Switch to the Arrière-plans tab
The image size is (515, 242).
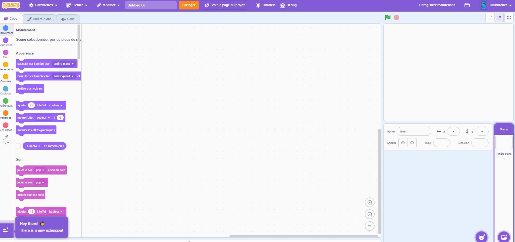pyautogui.click(x=40, y=19)
